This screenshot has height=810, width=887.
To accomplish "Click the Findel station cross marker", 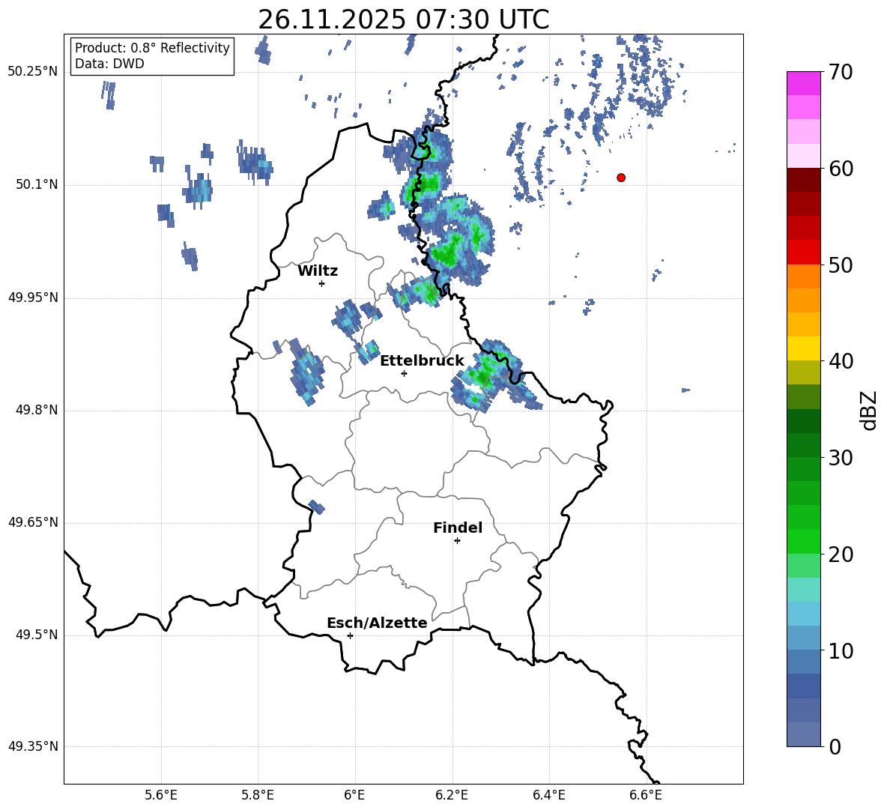I will pyautogui.click(x=457, y=541).
